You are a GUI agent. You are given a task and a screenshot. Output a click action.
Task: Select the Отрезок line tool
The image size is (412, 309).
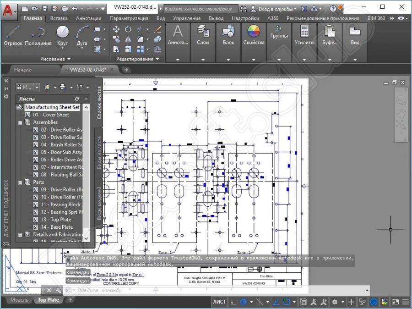pyautogui.click(x=13, y=36)
